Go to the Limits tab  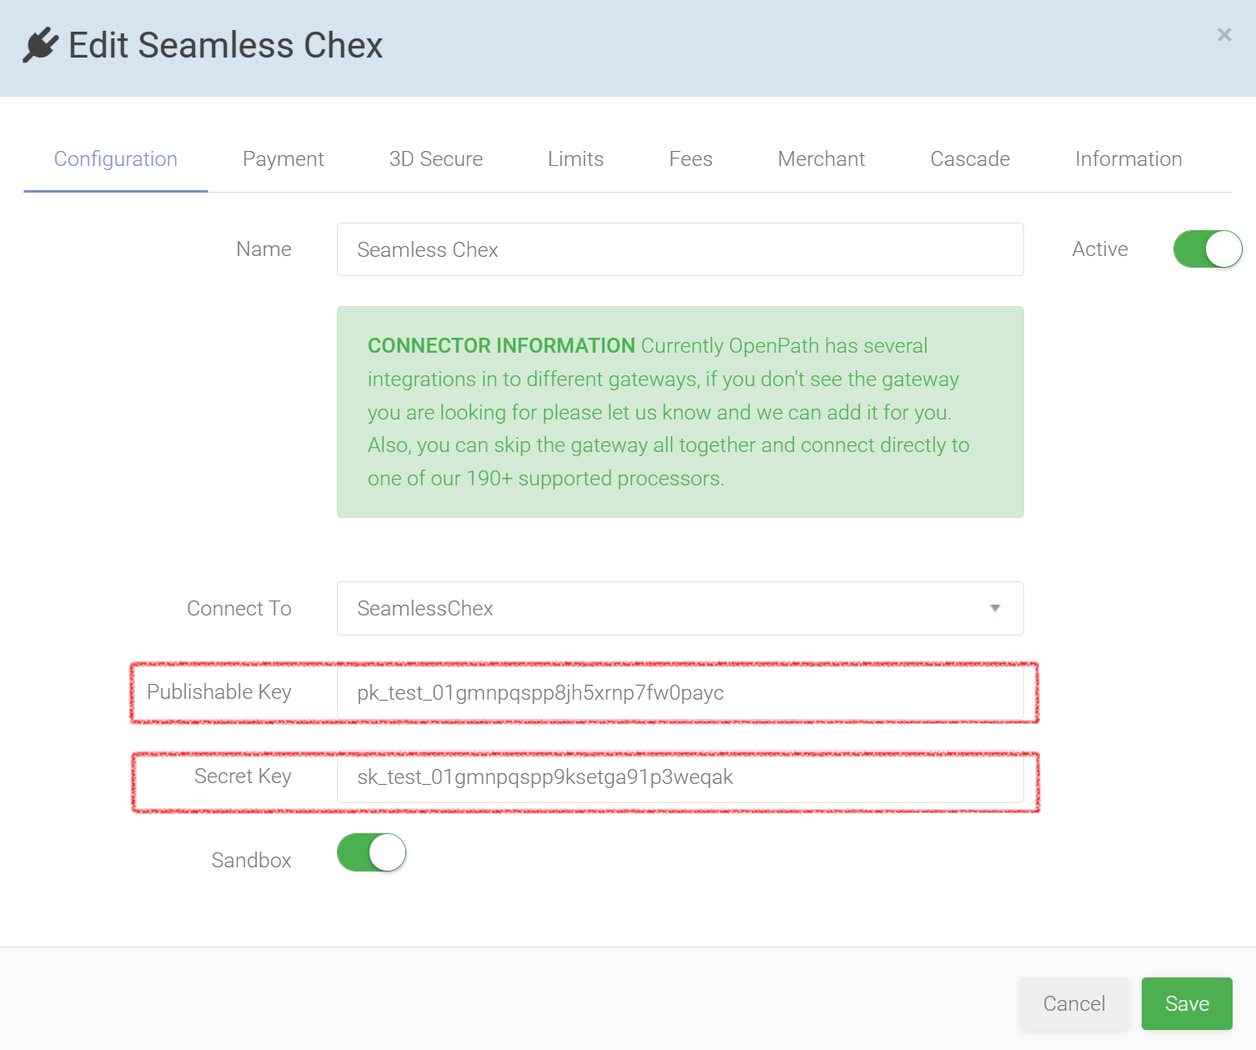point(575,158)
